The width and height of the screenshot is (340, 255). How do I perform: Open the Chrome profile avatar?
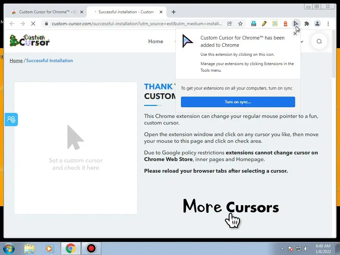click(x=317, y=24)
